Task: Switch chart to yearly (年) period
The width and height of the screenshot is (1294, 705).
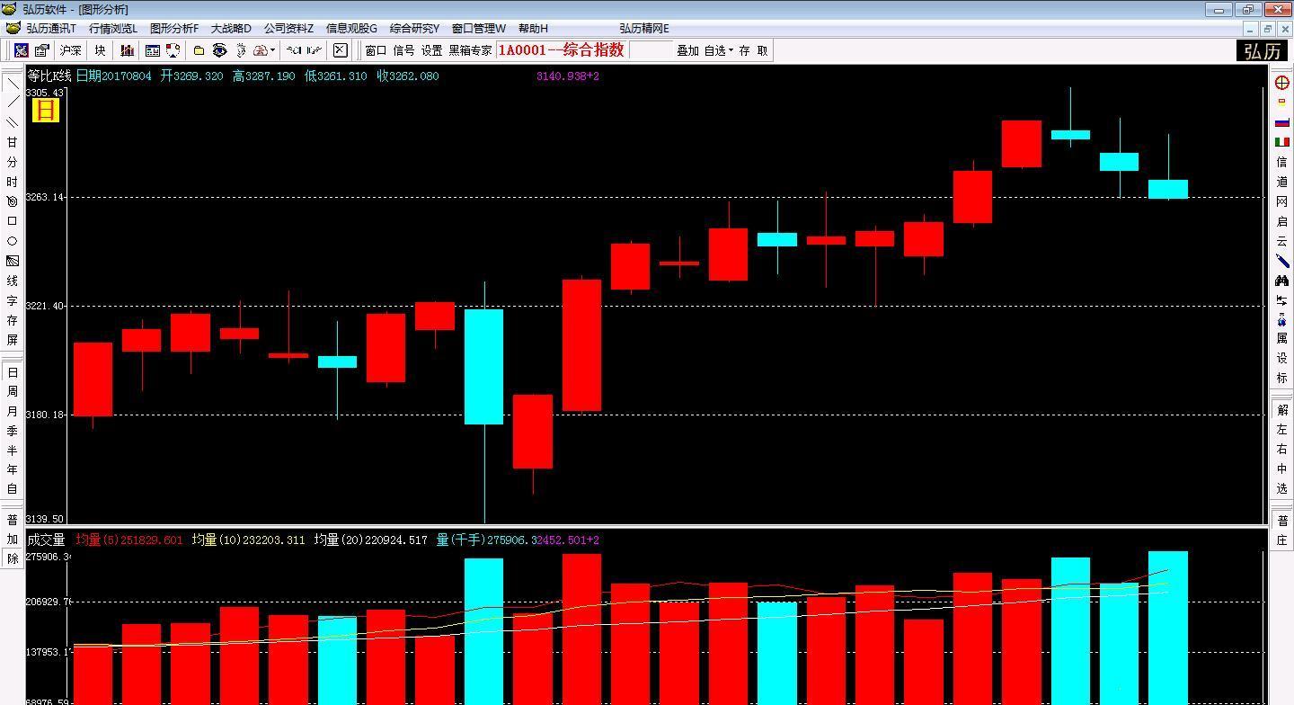Action: pyautogui.click(x=12, y=471)
